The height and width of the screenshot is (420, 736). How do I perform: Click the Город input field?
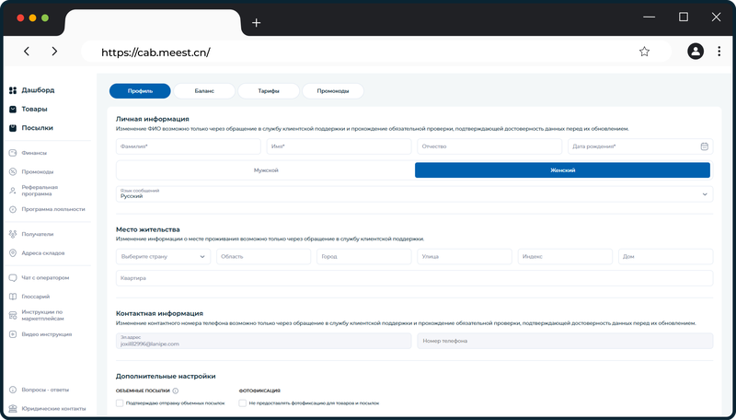click(363, 256)
